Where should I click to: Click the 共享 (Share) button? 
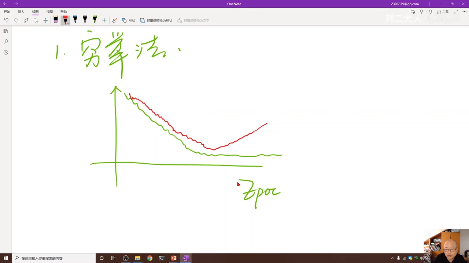[443, 12]
